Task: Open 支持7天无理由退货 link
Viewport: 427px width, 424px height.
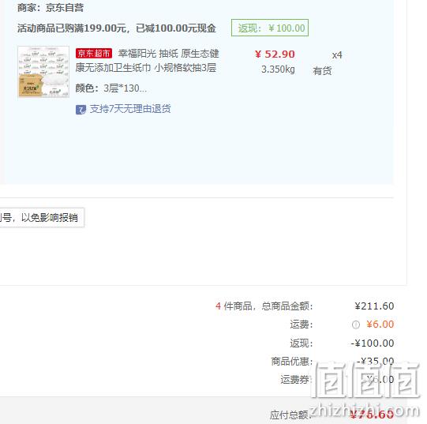Action: click(130, 109)
